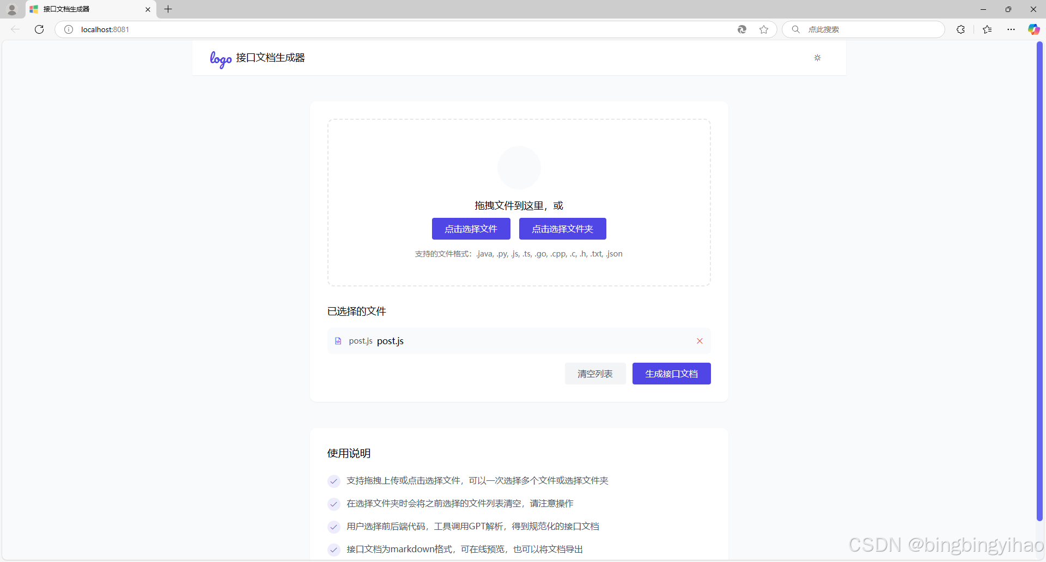Open the browser extensions puzzle icon
The image size is (1046, 562).
point(960,29)
